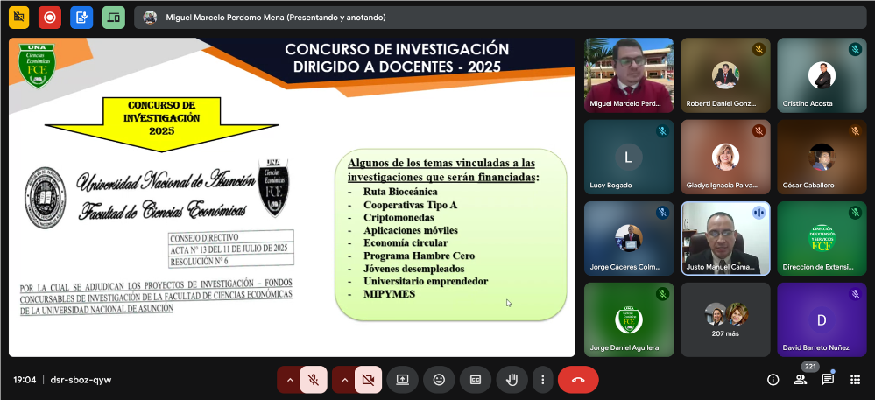Click the MIPYMES topic
This screenshot has width=875, height=400.
(390, 294)
